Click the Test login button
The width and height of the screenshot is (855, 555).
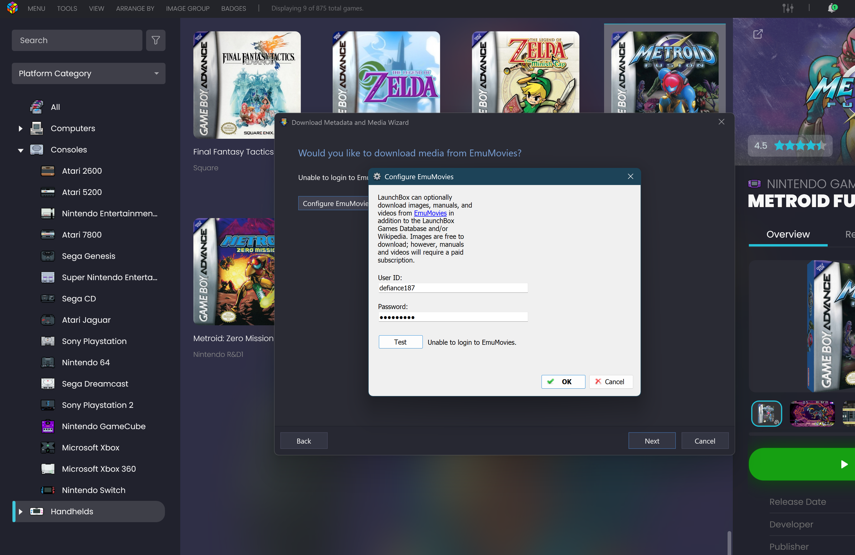click(x=400, y=342)
